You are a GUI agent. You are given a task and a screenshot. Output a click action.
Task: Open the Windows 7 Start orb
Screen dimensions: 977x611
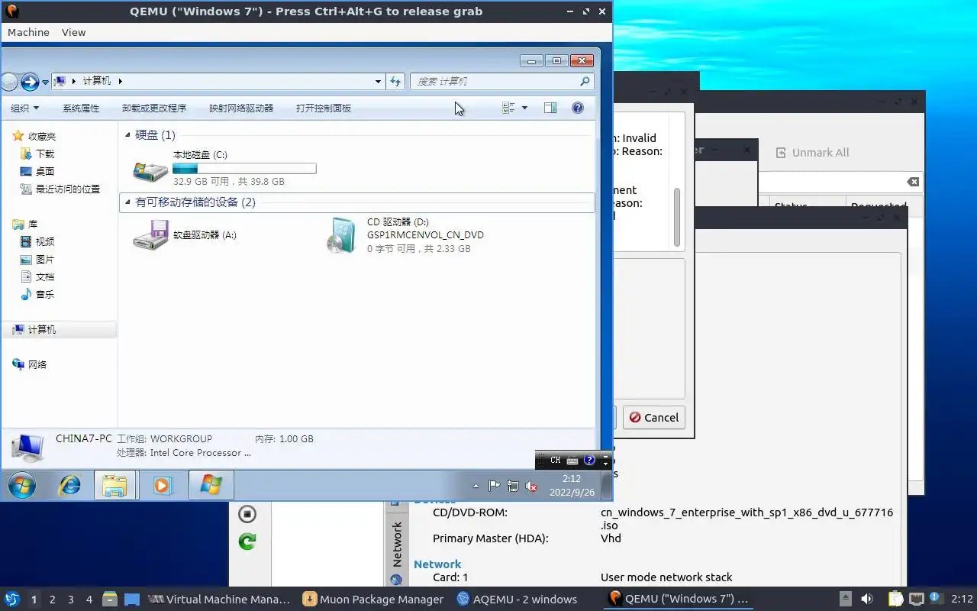point(21,485)
